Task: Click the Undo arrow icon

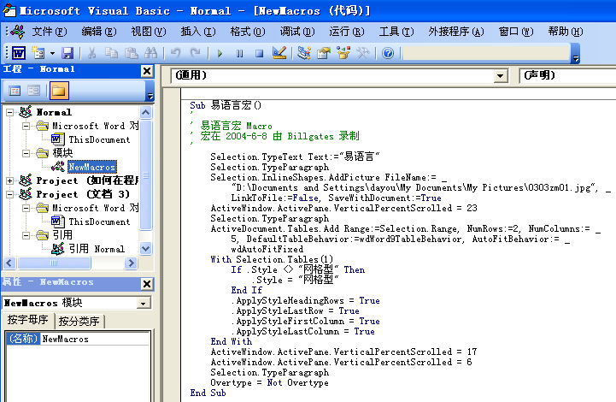Action: tap(176, 53)
